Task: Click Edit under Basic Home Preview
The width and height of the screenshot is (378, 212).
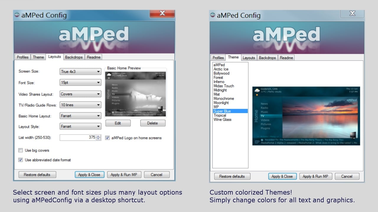Action: [x=118, y=123]
